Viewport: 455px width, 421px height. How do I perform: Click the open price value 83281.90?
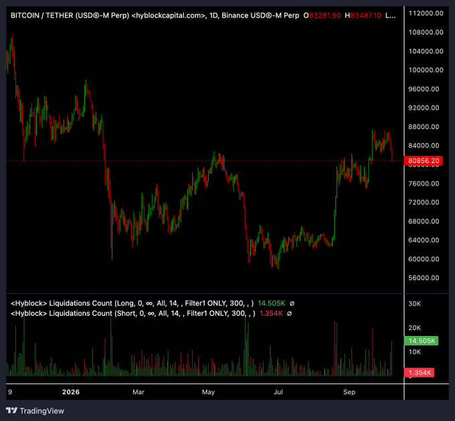pyautogui.click(x=325, y=15)
